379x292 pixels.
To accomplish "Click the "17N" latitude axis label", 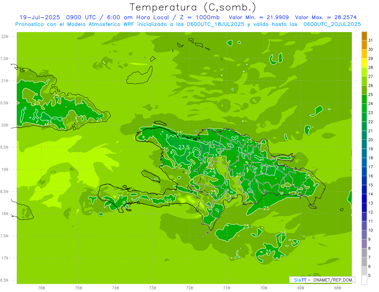I will point(5,258).
